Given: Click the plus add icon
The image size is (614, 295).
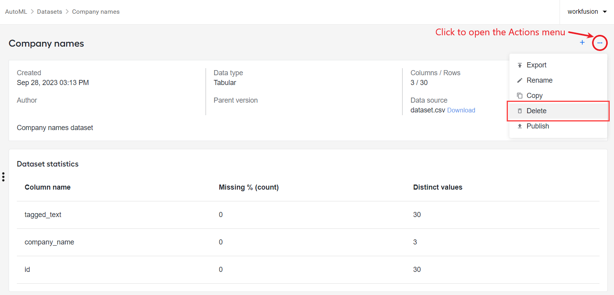Looking at the screenshot, I should 582,43.
